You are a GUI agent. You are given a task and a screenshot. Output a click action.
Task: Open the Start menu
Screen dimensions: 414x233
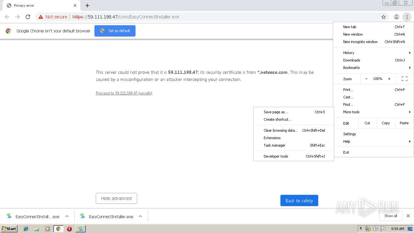pyautogui.click(x=9, y=229)
